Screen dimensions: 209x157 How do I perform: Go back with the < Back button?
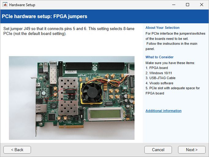coord(17,150)
